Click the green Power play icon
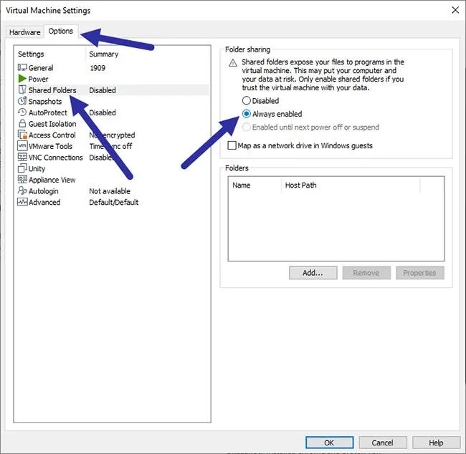 pyautogui.click(x=22, y=79)
